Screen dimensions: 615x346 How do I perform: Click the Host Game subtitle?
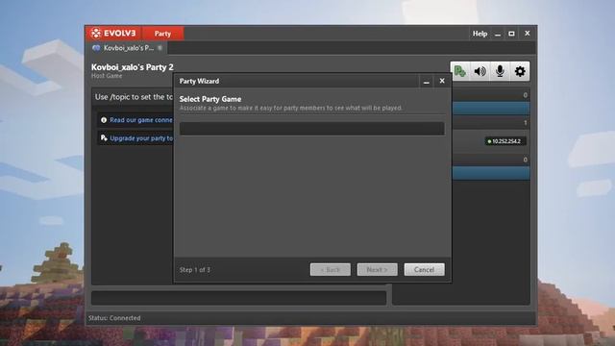click(107, 76)
